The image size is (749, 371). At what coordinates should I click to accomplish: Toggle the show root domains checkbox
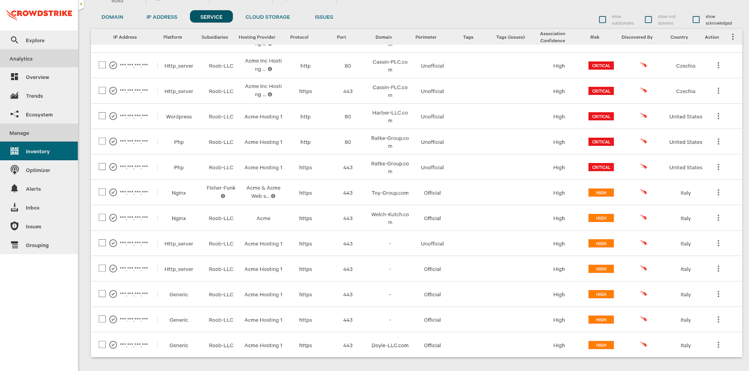648,20
